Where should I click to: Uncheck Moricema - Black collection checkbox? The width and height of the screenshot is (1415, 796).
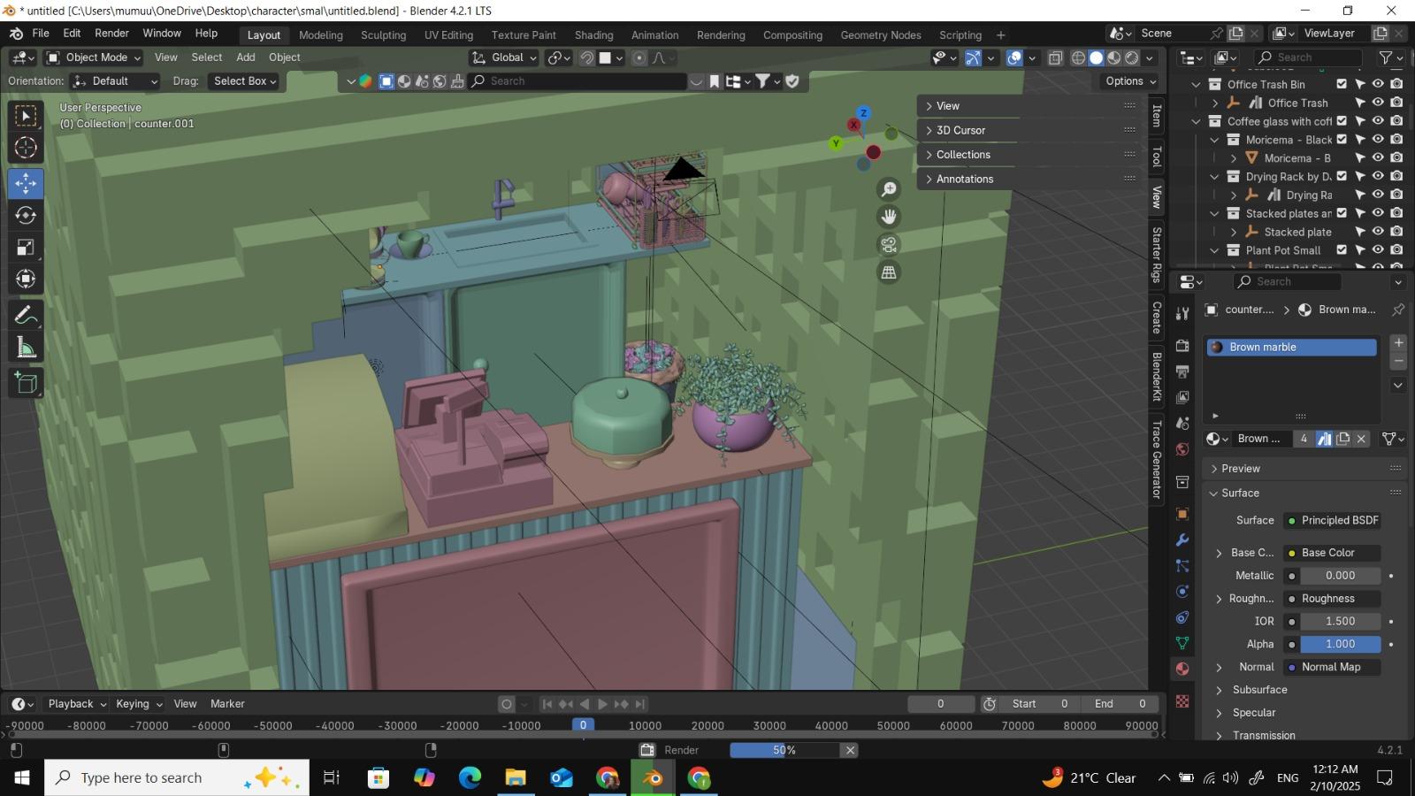click(x=1342, y=140)
